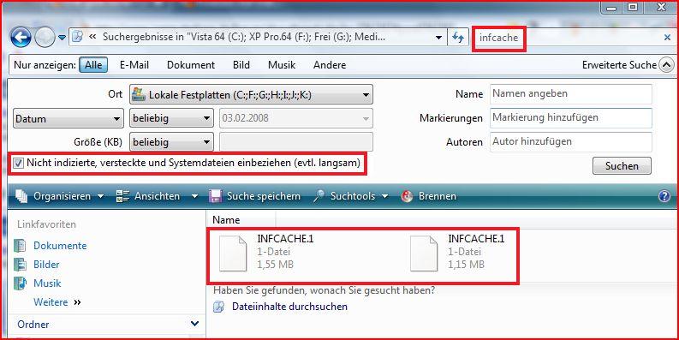This screenshot has height=340, width=679.
Task: Select the Musik filter
Action: 282,65
